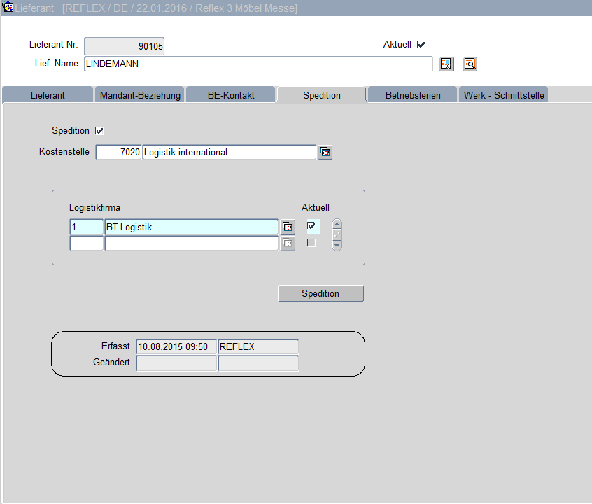The width and height of the screenshot is (592, 504).
Task: Go to the Betriebsferien tab
Action: click(x=413, y=95)
